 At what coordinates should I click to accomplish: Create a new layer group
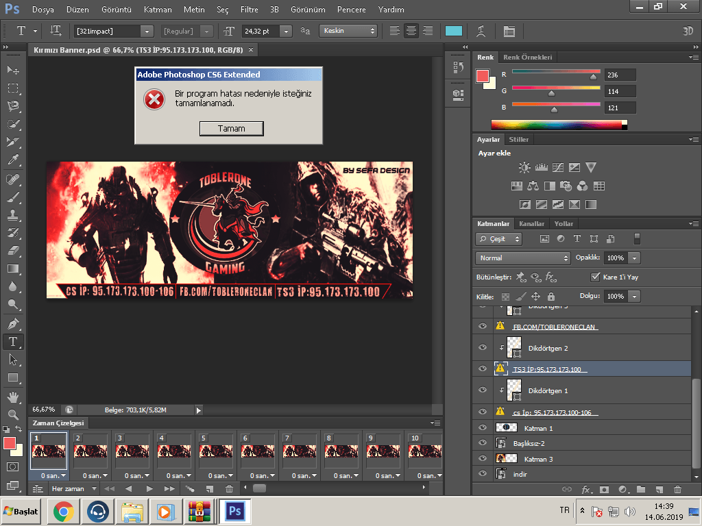(641, 489)
